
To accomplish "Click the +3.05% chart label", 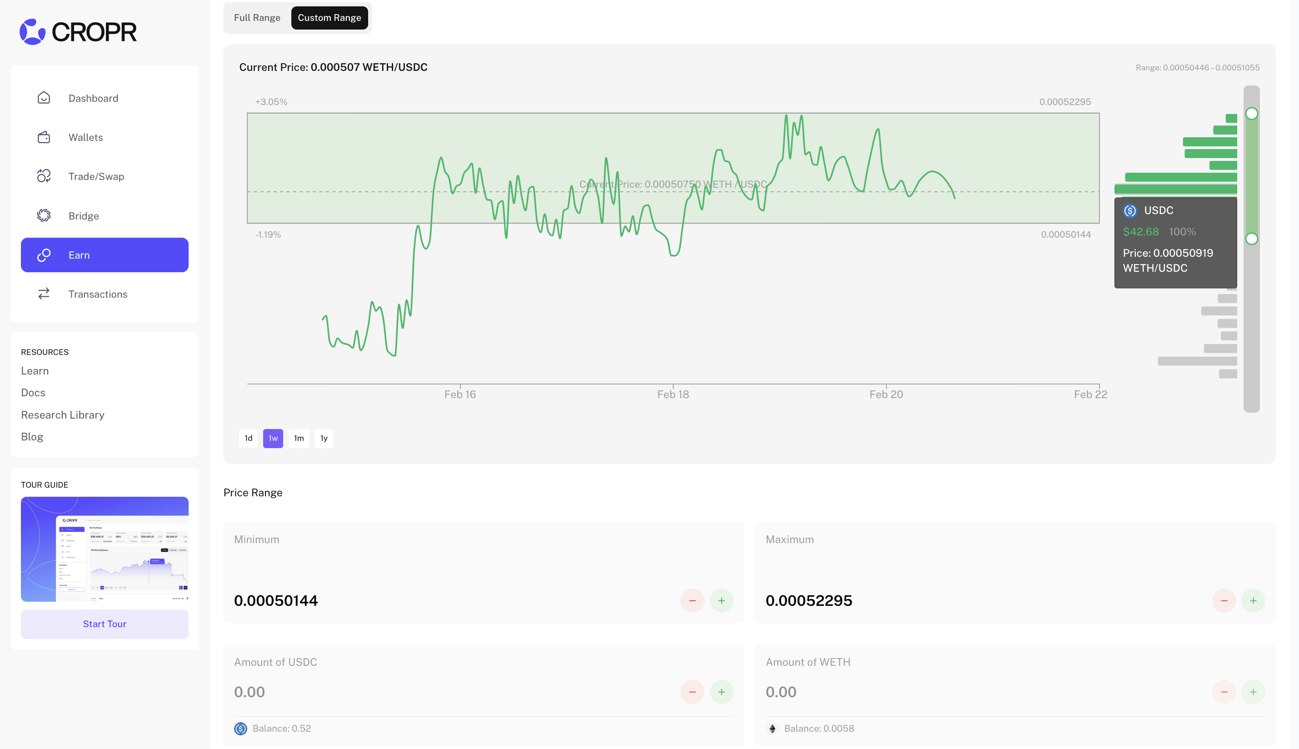I will (271, 102).
